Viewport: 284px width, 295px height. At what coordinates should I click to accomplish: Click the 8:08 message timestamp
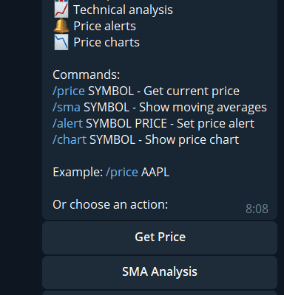click(257, 209)
